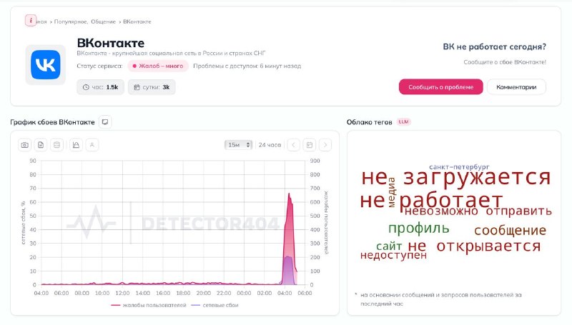Click the tag загружается in the cloud
Viewport: 572px width, 325px height.
pos(477,177)
